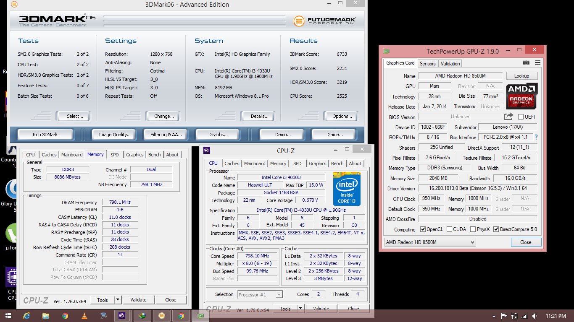Image resolution: width=574 pixels, height=322 pixels.
Task: Click the Select... tests button
Action: (75, 116)
